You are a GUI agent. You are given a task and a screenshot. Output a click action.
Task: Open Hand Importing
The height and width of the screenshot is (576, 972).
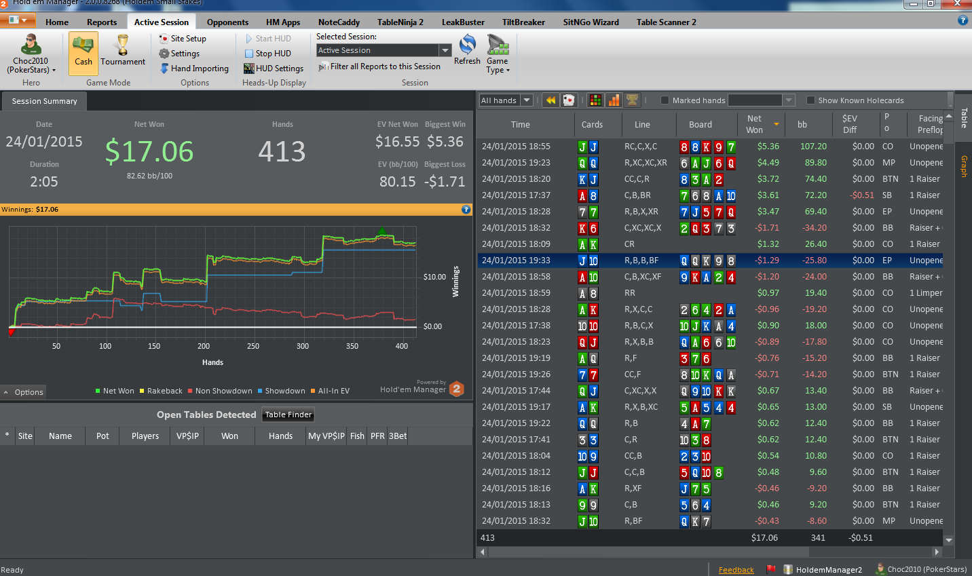pyautogui.click(x=194, y=69)
